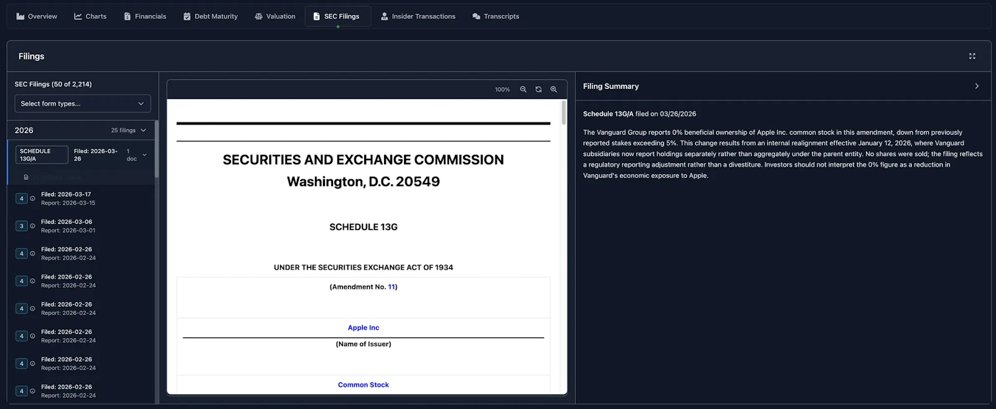The image size is (996, 409).
Task: Click the 'Filings' section heading
Action: pyautogui.click(x=31, y=56)
